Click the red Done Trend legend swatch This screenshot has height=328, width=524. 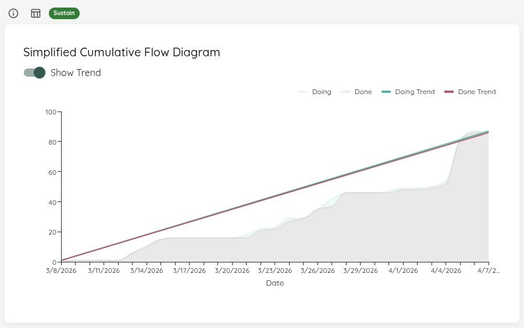448,92
